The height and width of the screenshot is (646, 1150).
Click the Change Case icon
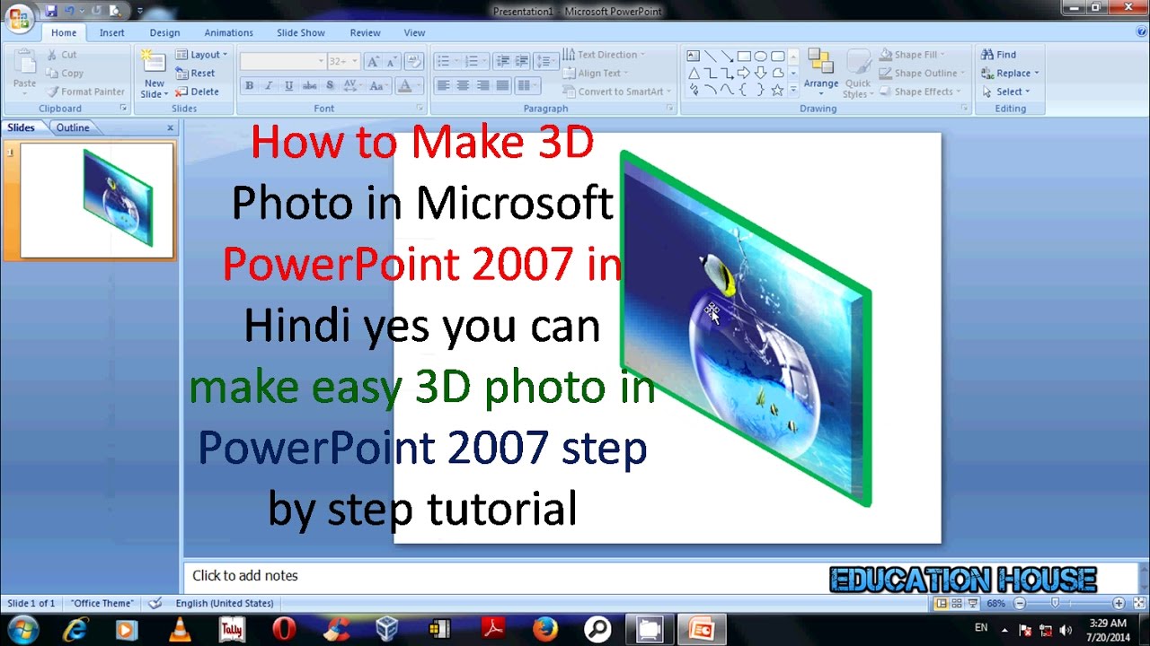(x=377, y=86)
